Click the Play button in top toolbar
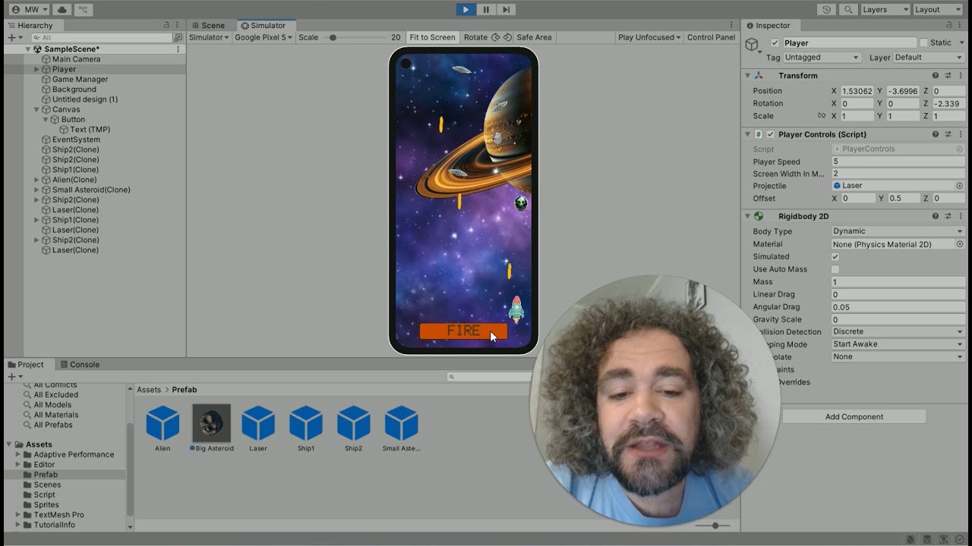Image resolution: width=972 pixels, height=546 pixels. (465, 9)
